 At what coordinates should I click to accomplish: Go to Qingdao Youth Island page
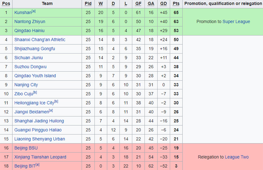click(35, 76)
